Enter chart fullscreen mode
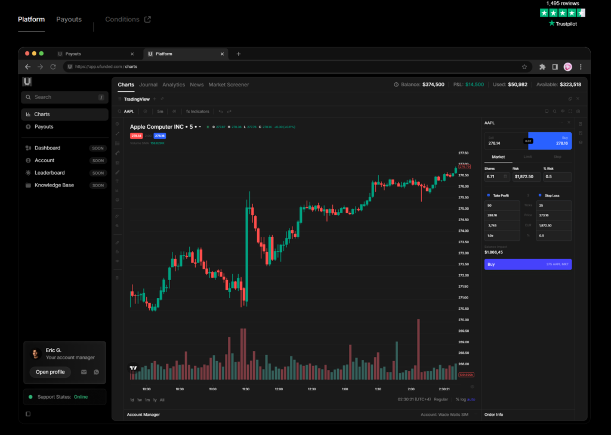Viewport: 611px width, 435px height. (x=570, y=111)
